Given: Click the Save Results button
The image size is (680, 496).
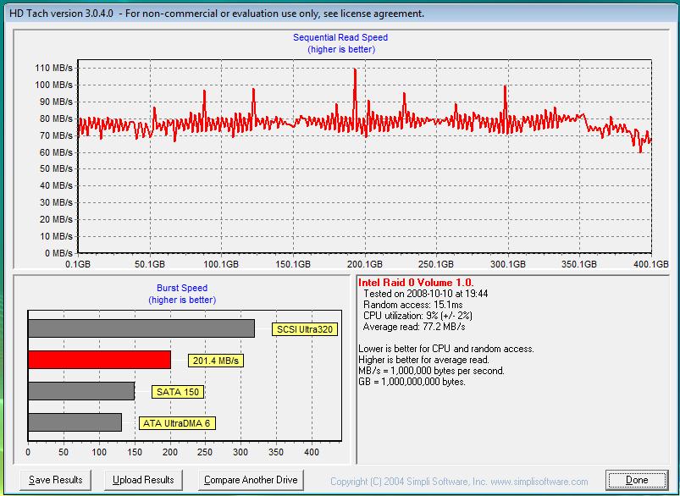Looking at the screenshot, I should tap(56, 480).
